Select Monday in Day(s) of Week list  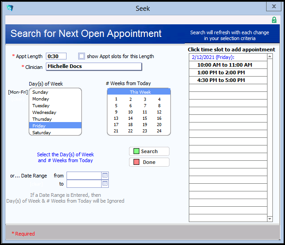pos(41,99)
